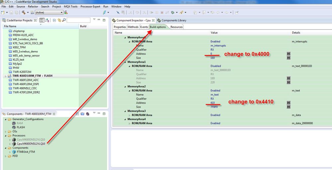
Task: Switch to the Events tab
Action: (x=144, y=27)
